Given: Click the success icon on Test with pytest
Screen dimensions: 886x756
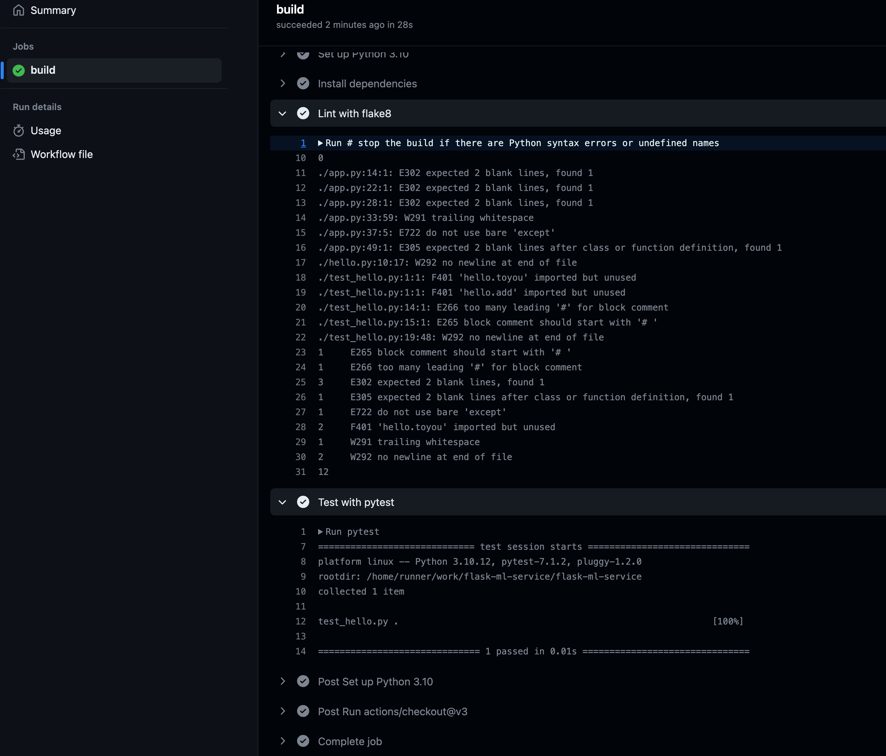Looking at the screenshot, I should tap(303, 502).
